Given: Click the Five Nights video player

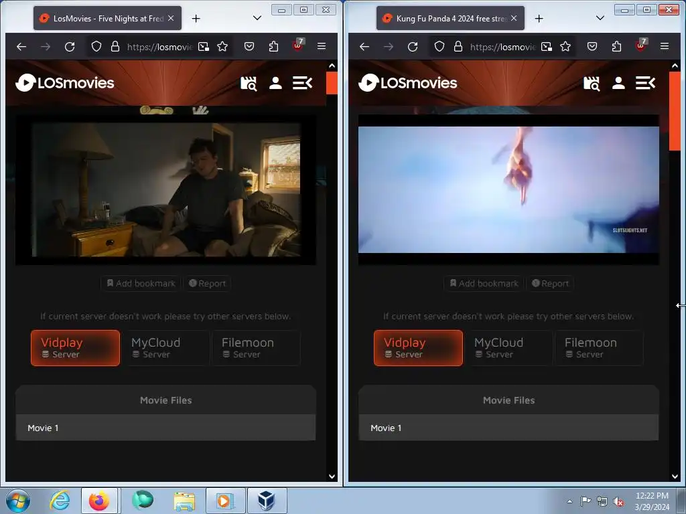Looking at the screenshot, I should click(166, 189).
